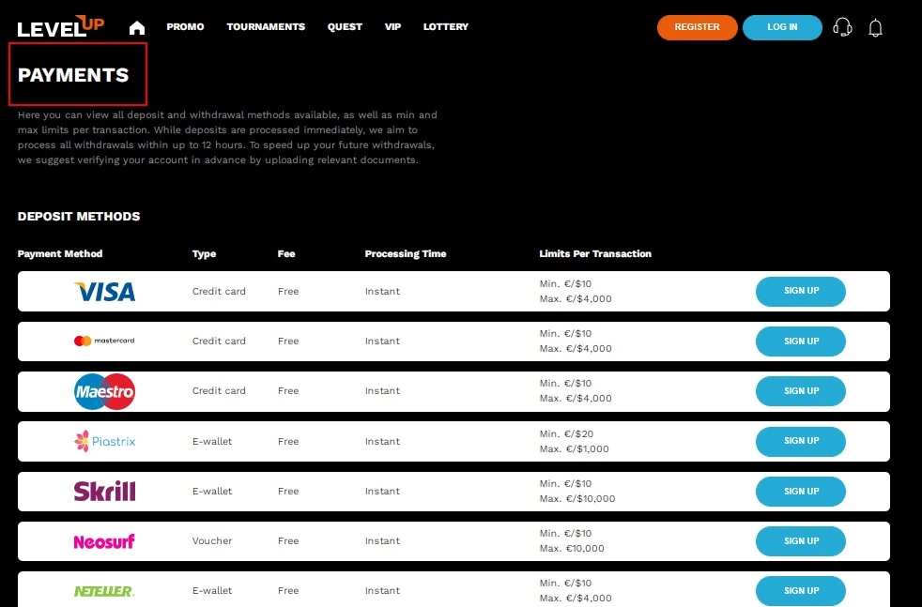This screenshot has width=922, height=607.
Task: Click the Type column header
Action: [204, 254]
